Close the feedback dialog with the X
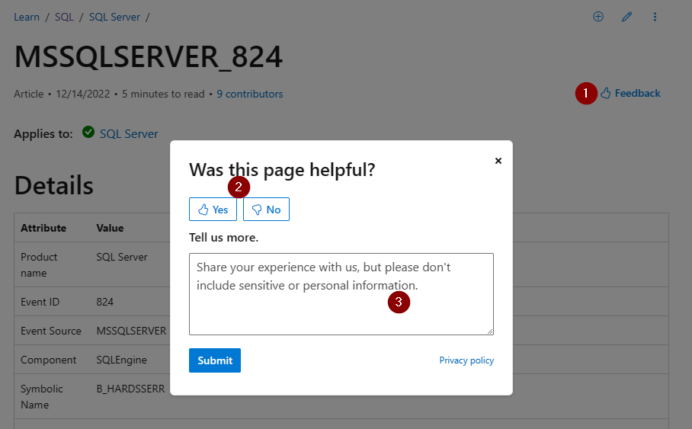 coord(498,161)
